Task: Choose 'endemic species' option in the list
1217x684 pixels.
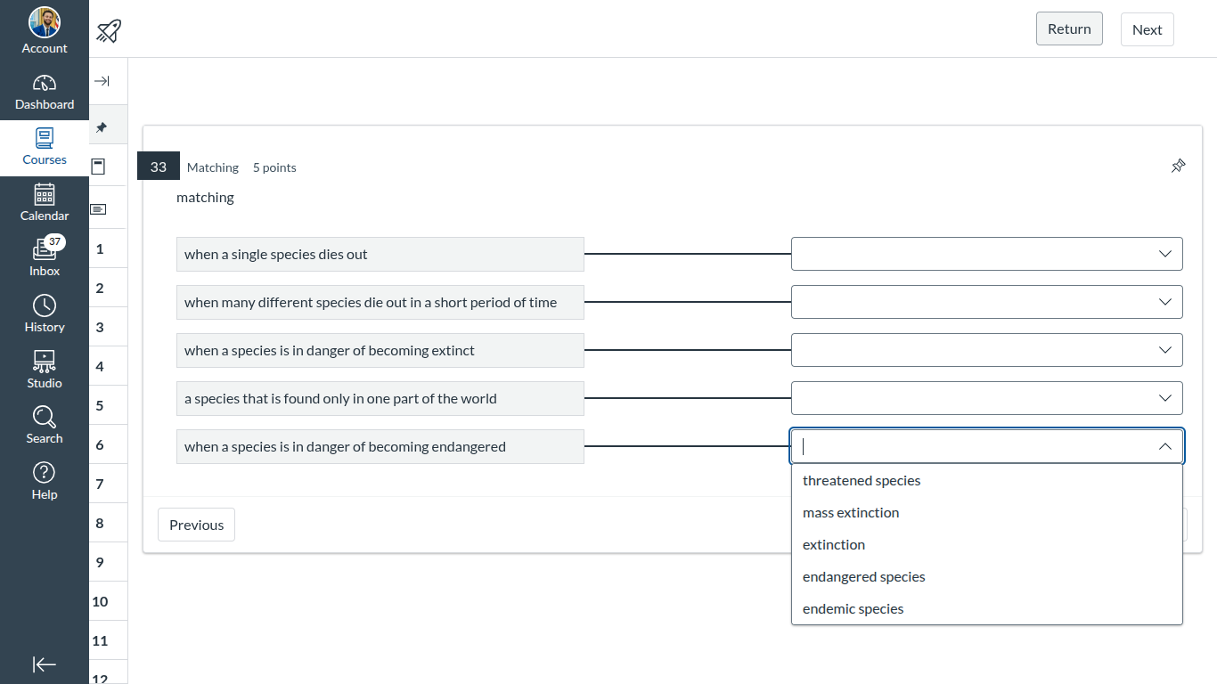Action: pyautogui.click(x=853, y=609)
